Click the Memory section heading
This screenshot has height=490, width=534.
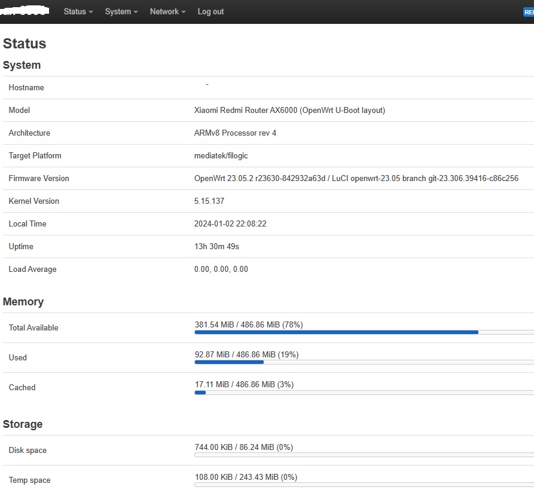[23, 302]
